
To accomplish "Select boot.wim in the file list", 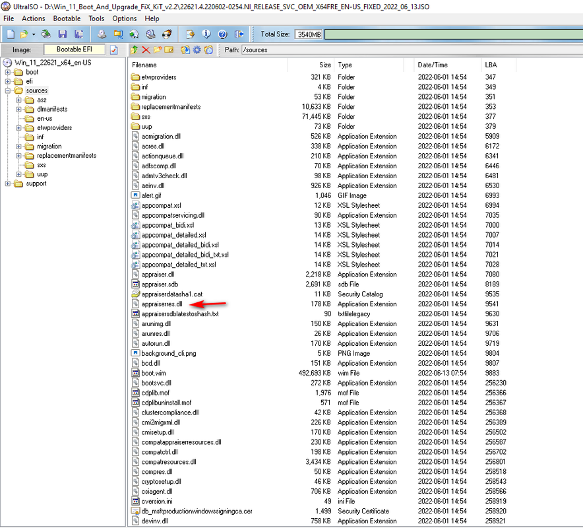I will click(x=154, y=373).
